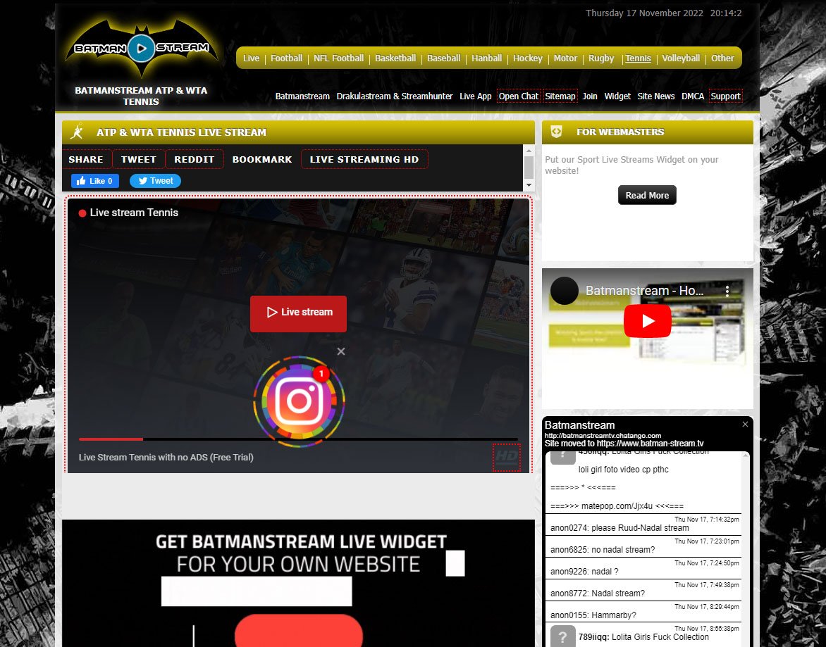Select the Baseball category
This screenshot has height=647, width=826.
click(x=443, y=58)
